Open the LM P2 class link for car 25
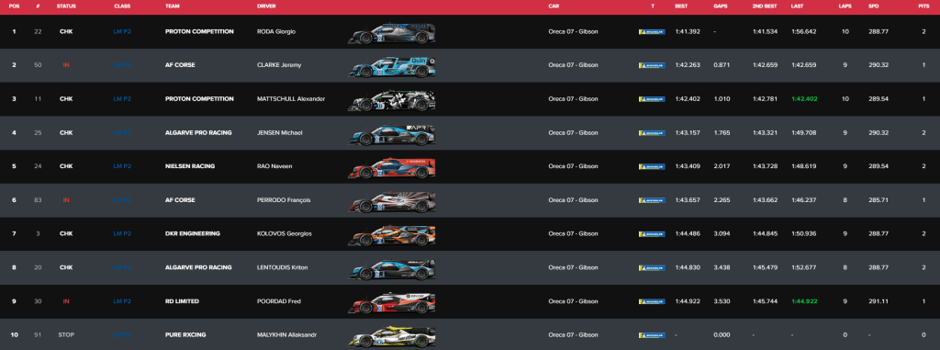The image size is (940, 350). [122, 132]
